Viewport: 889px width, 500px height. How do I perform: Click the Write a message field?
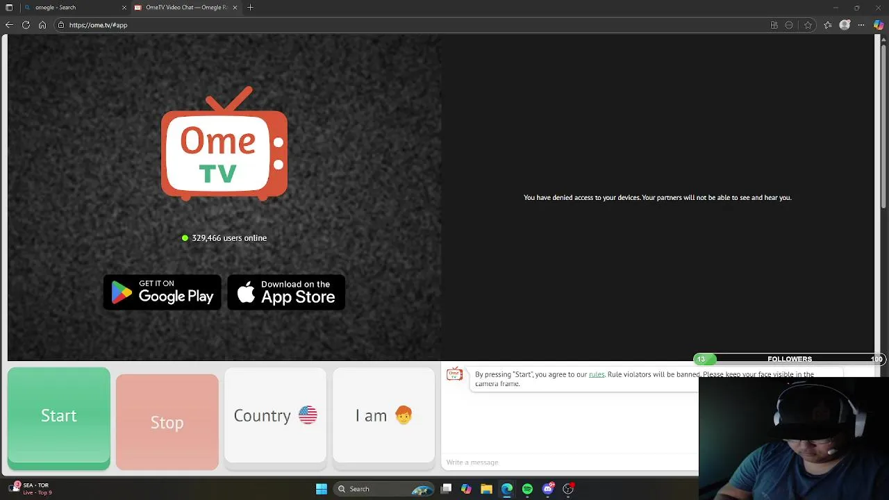[571, 462]
